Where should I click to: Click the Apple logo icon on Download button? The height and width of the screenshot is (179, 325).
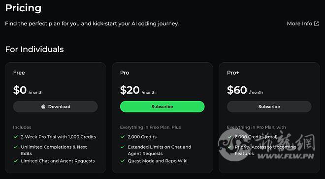point(43,106)
